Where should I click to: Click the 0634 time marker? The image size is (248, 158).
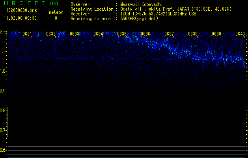click(98, 34)
